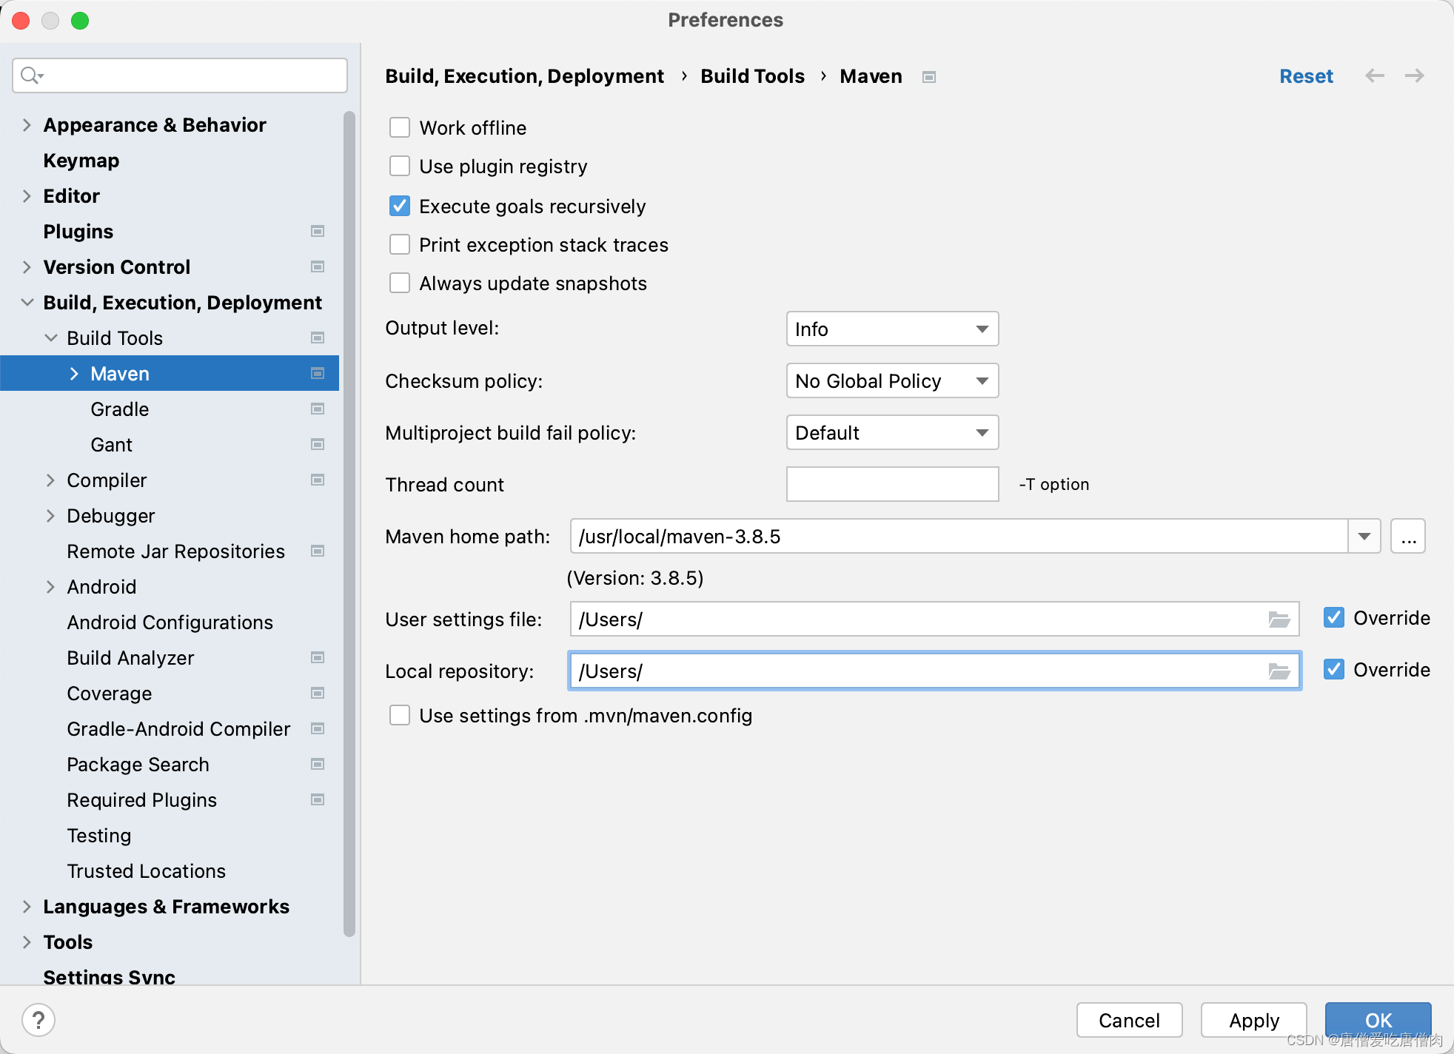
Task: Click the settings indicator icon beside Maven breadcrumb
Action: tap(929, 76)
